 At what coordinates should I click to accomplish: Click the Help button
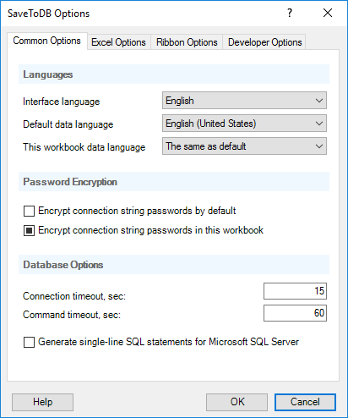[42, 402]
